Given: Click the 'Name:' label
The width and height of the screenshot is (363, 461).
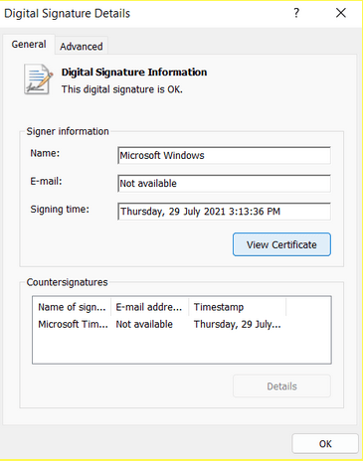Looking at the screenshot, I should click(45, 153).
